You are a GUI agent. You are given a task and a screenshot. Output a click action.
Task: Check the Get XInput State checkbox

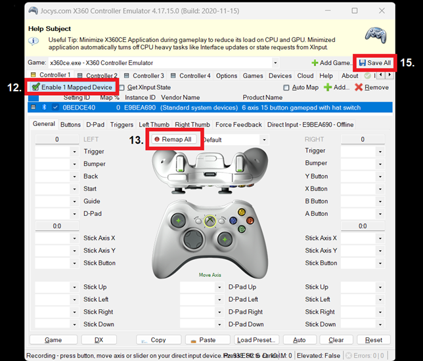tap(122, 87)
